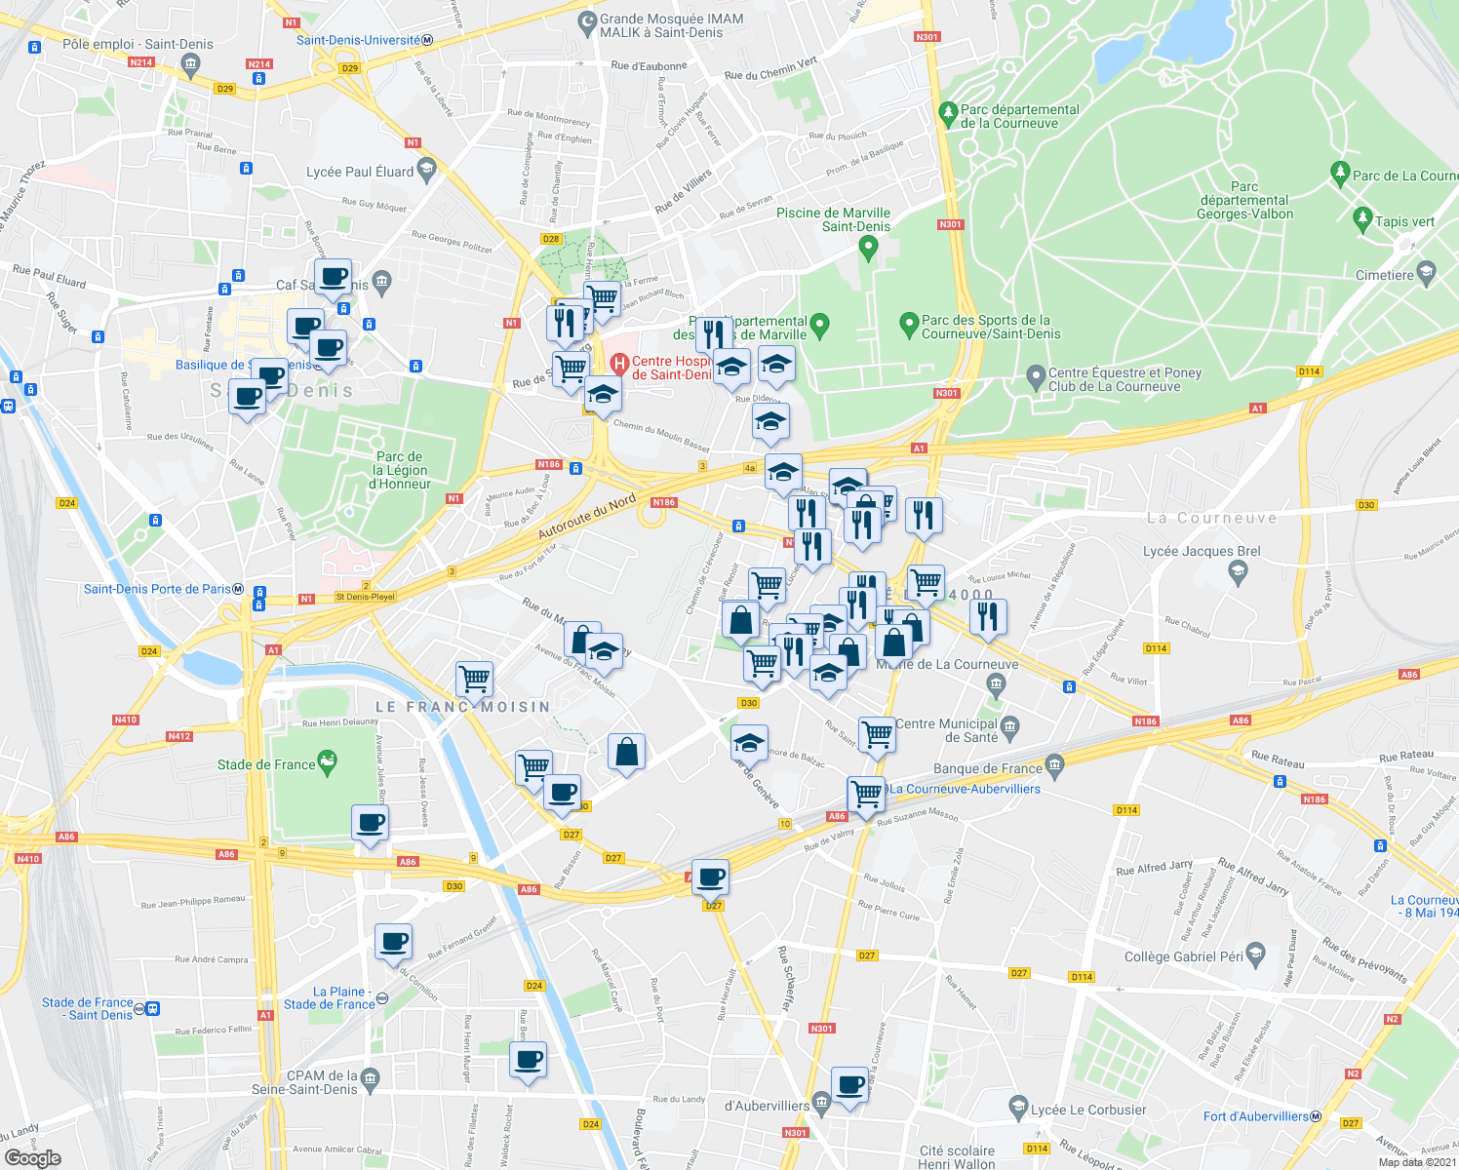Open the La Courneuve-Aubervilliers station label

964,789
